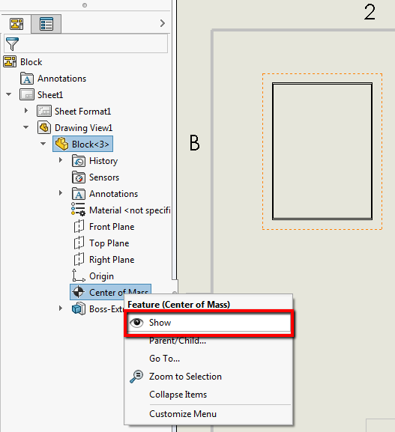
Task: Collapse the Block<3> part node
Action: click(x=43, y=144)
